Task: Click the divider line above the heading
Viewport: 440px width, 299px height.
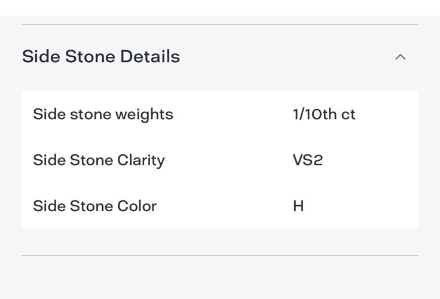Action: pyautogui.click(x=220, y=25)
